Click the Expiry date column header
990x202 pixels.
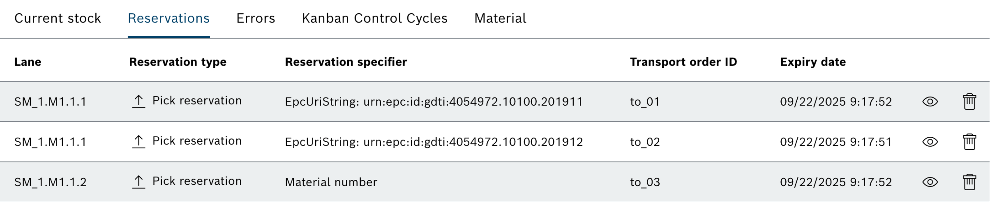pyautogui.click(x=813, y=62)
